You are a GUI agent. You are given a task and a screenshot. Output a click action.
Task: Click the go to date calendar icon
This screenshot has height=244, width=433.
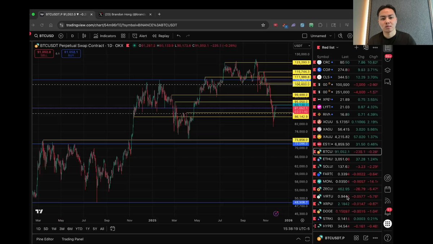[113, 228]
